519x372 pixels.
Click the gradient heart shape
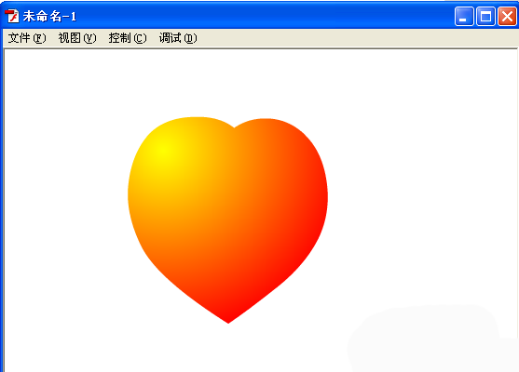(227, 219)
